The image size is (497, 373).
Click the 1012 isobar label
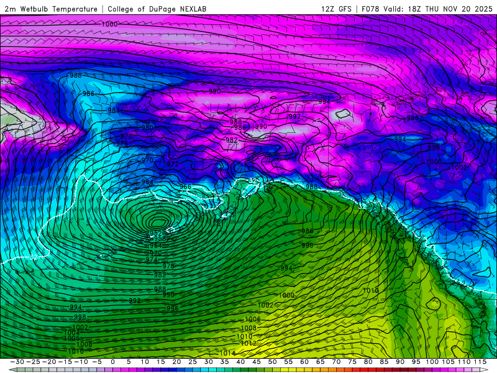coord(248,344)
